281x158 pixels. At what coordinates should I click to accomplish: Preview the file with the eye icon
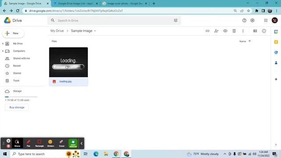[x=225, y=31]
